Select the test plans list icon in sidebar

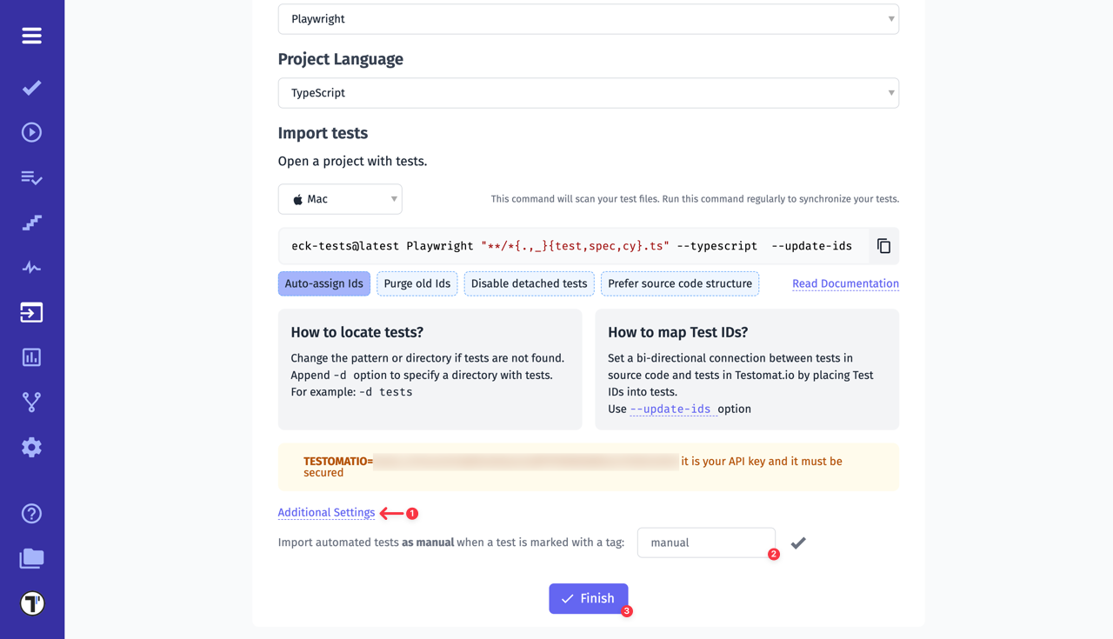31,177
